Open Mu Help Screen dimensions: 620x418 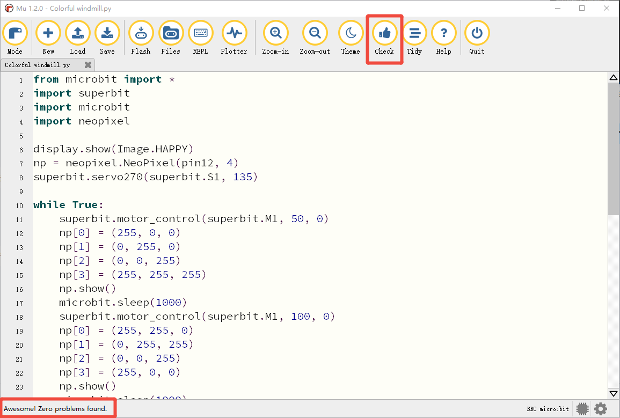tap(443, 38)
